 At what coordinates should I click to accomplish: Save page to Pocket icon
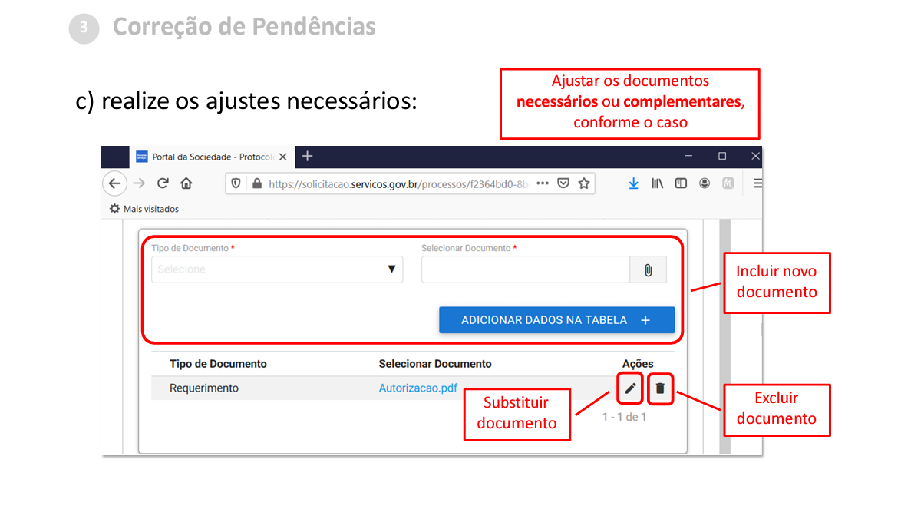[563, 183]
